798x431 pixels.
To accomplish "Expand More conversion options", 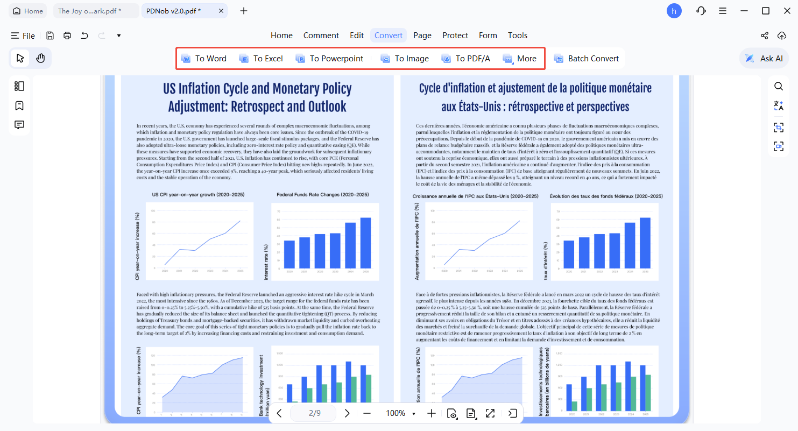I will click(x=519, y=59).
